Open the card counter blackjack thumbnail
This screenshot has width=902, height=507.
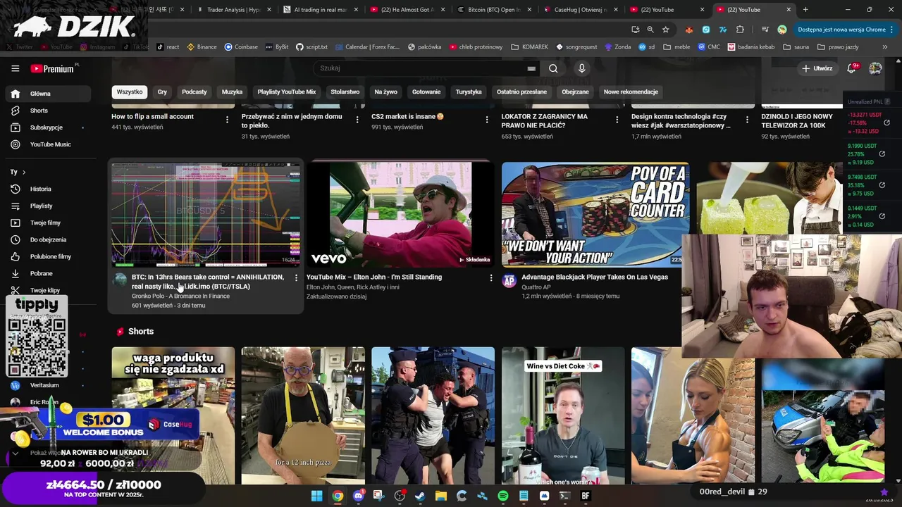pyautogui.click(x=595, y=215)
